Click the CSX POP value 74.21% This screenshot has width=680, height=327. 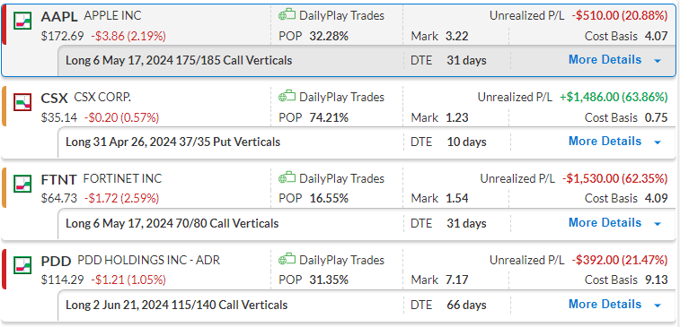click(x=329, y=117)
